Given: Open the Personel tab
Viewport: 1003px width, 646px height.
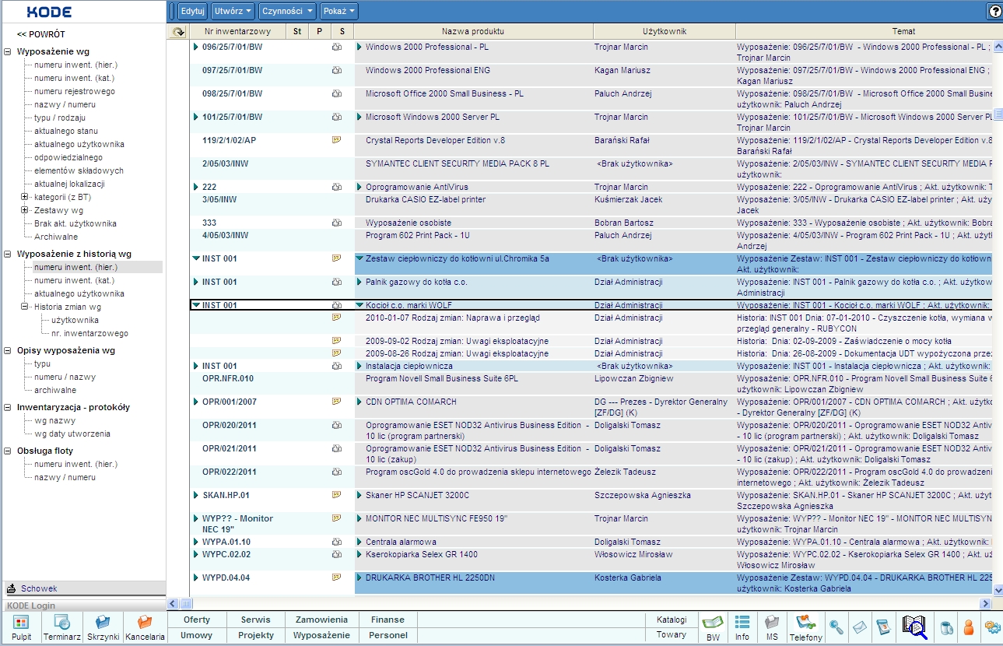Looking at the screenshot, I should click(388, 635).
